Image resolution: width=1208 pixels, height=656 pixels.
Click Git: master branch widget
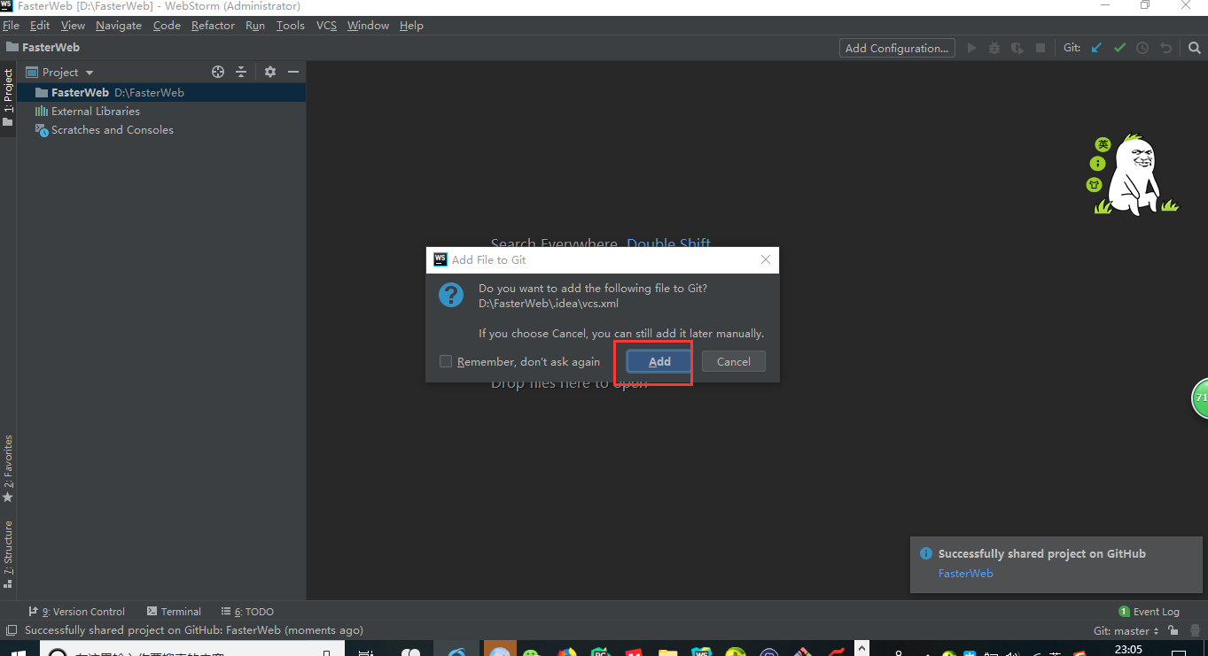tap(1126, 631)
